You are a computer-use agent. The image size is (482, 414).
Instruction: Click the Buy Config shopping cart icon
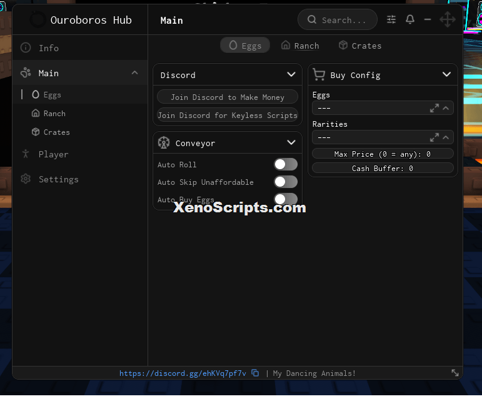click(x=319, y=74)
